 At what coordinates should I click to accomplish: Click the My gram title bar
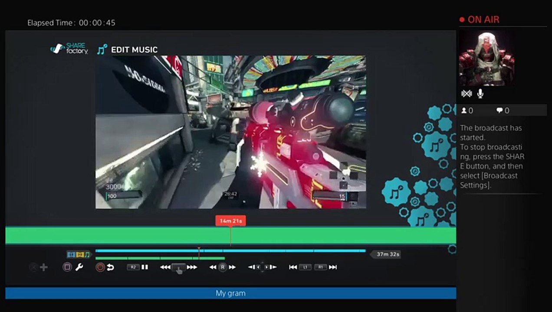point(230,293)
